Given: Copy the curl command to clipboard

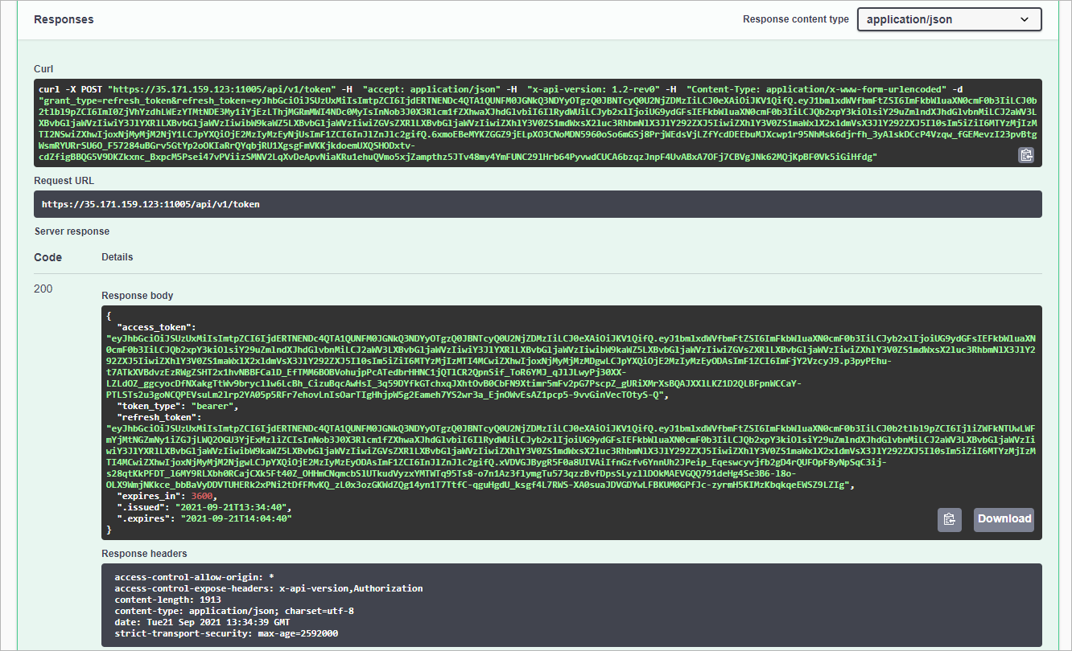Looking at the screenshot, I should pyautogui.click(x=1025, y=155).
